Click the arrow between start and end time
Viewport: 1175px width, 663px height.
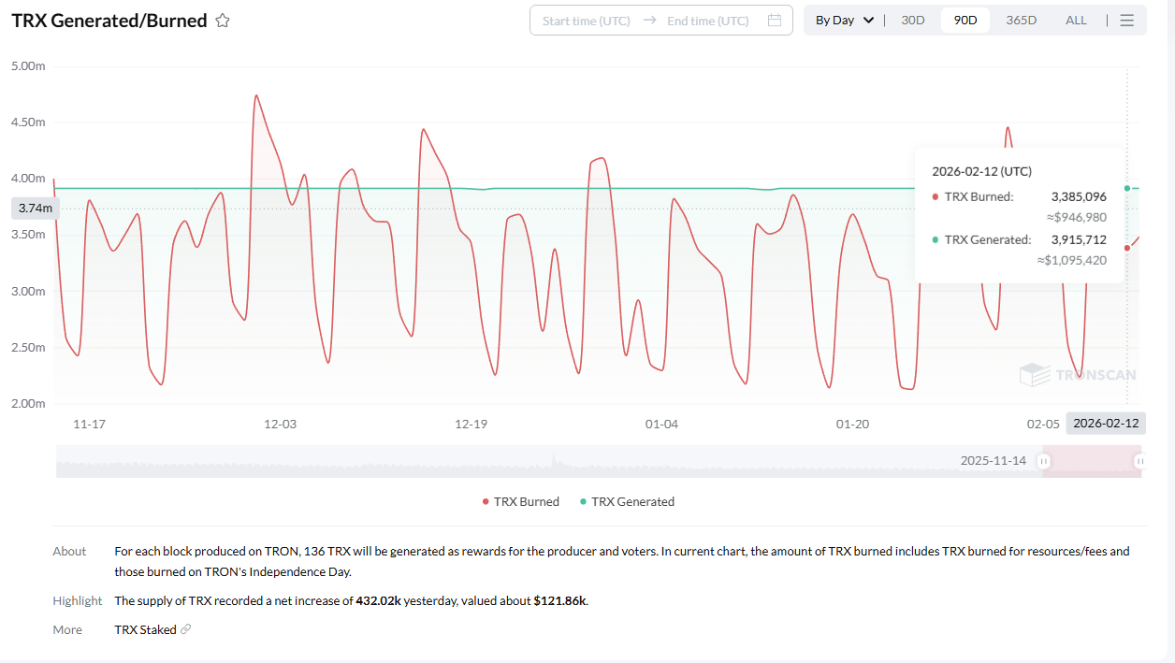coord(649,21)
